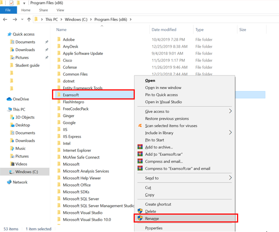Switch to the View ribbon tab
Viewport: 279px width, 232px height.
point(60,10)
